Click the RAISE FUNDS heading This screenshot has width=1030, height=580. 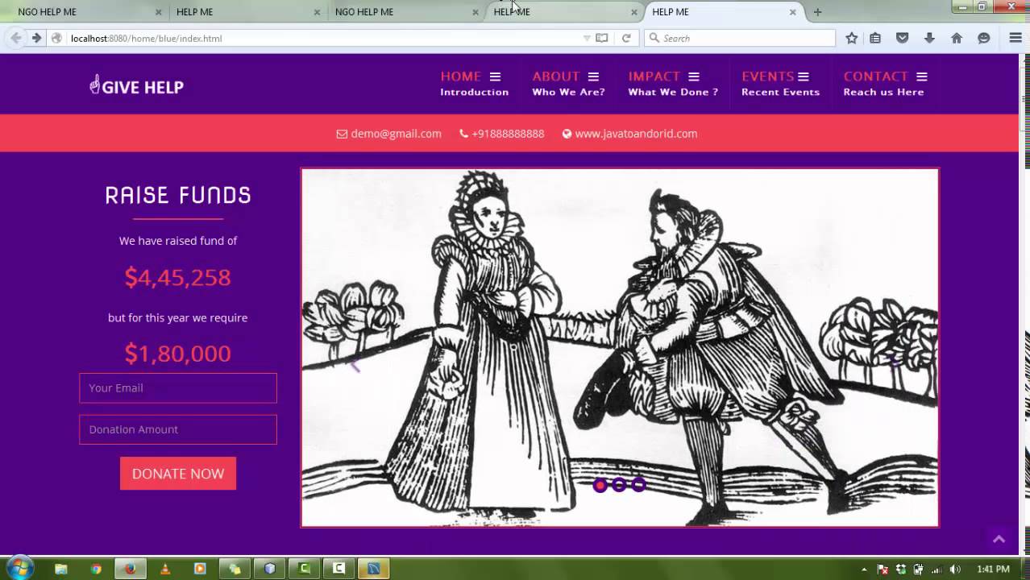click(178, 195)
